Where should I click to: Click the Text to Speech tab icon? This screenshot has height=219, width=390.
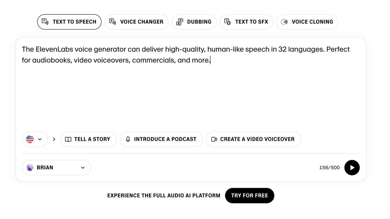[45, 22]
